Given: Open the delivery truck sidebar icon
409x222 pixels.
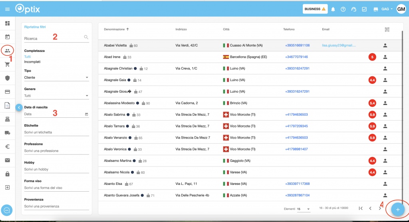Looking at the screenshot, I should 7,133.
